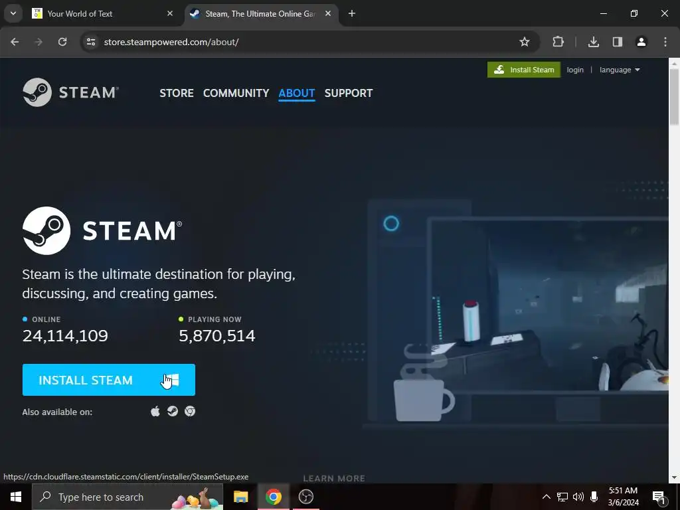Click the login link

575,70
